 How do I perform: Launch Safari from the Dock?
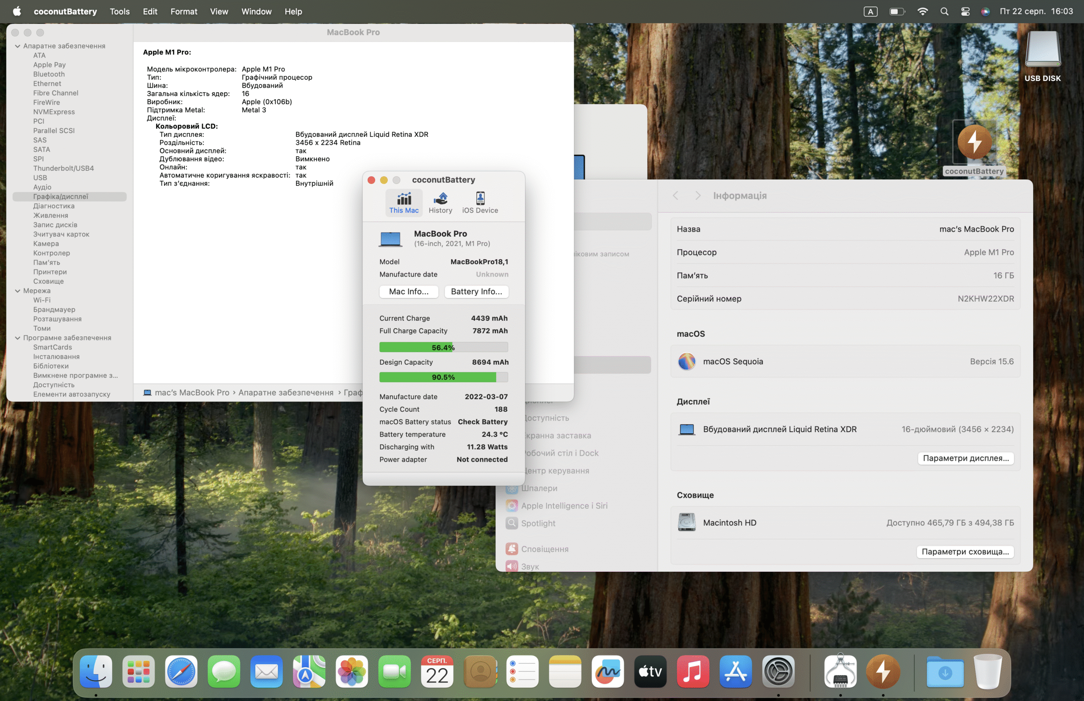click(x=181, y=672)
